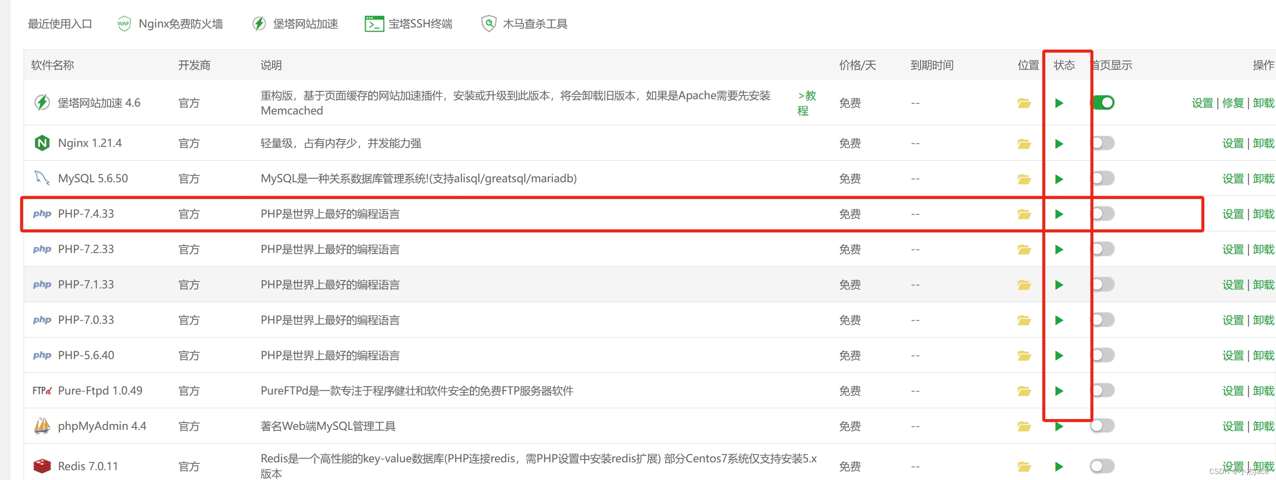
Task: Click the running status arrow for 堡塔网站加速
Action: (1059, 103)
